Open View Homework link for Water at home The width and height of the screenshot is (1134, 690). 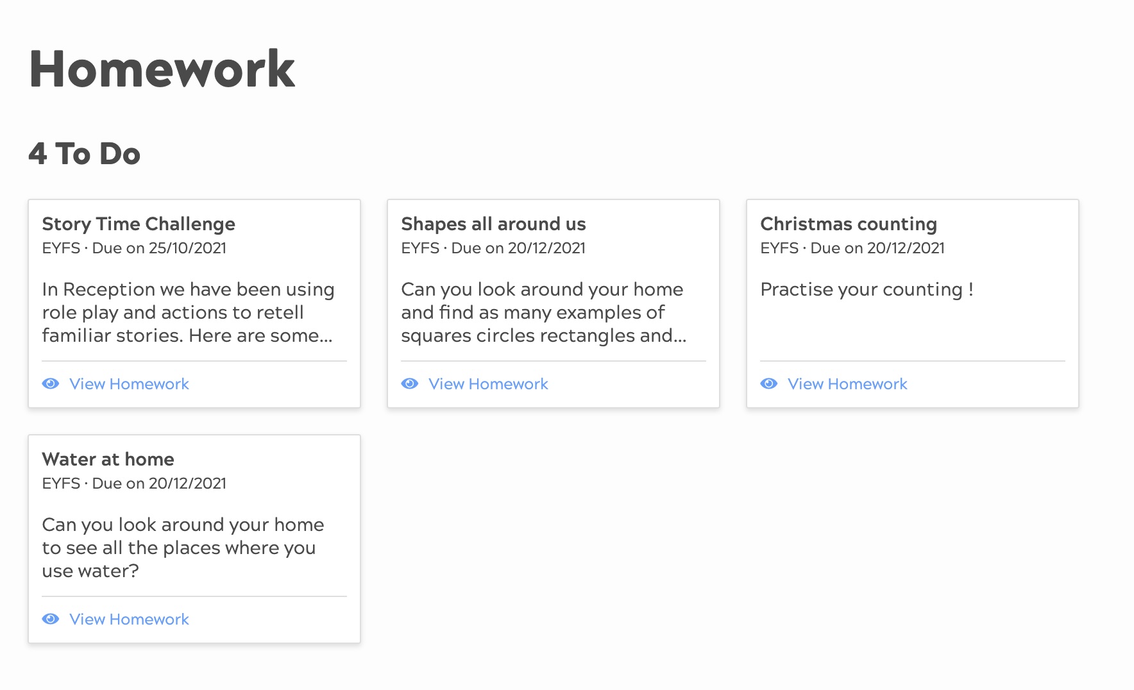(x=129, y=619)
